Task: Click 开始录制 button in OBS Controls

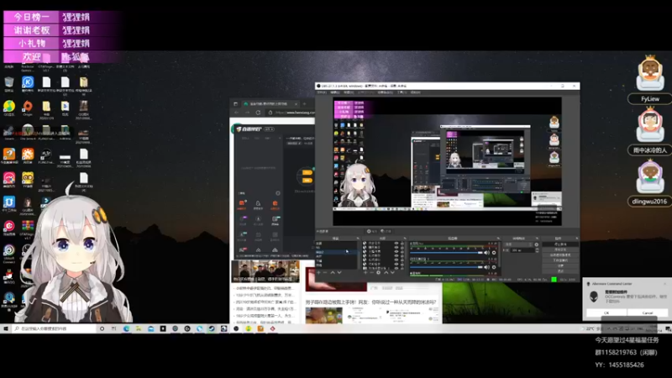Action: (x=560, y=249)
